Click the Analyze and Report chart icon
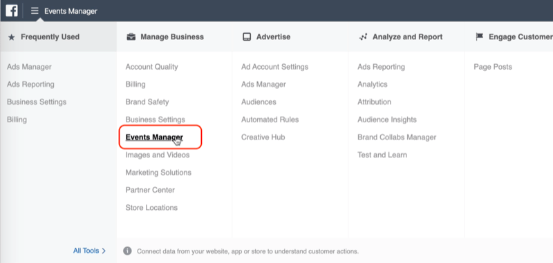 click(x=363, y=37)
